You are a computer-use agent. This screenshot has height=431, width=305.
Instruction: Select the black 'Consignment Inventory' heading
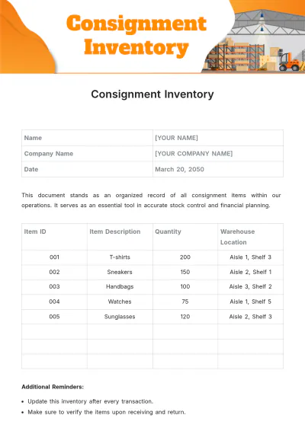(152, 94)
